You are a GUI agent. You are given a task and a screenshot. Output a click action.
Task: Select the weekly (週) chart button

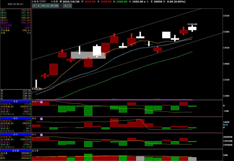point(65,6)
